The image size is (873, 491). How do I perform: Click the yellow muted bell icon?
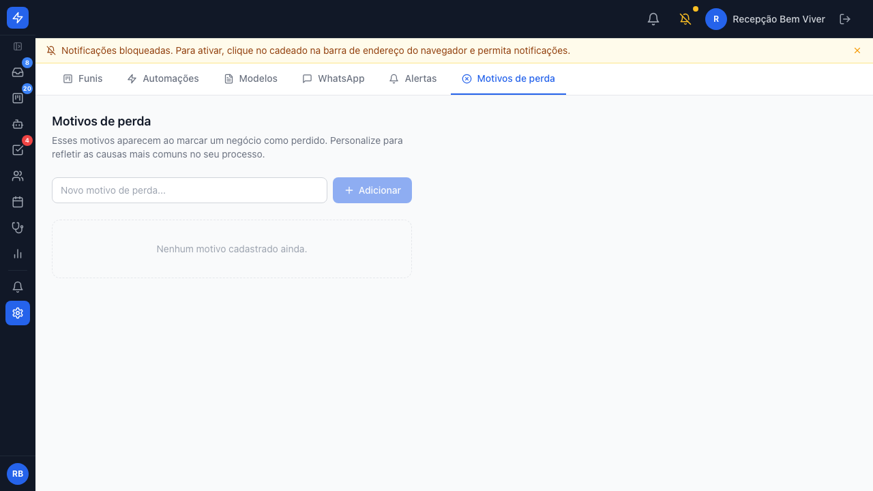point(685,19)
